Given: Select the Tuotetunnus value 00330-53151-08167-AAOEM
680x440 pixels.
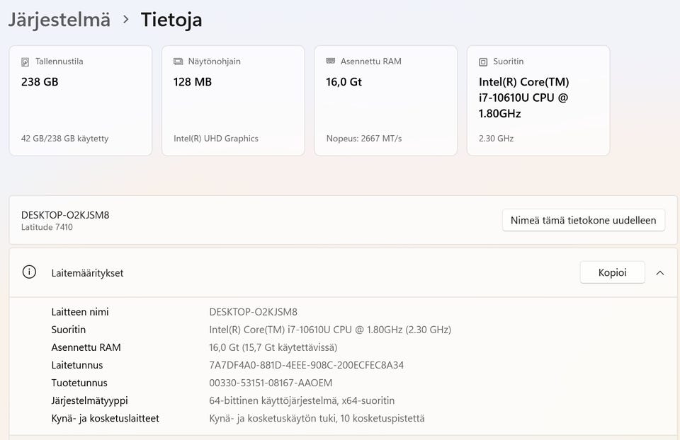Looking at the screenshot, I should (271, 383).
